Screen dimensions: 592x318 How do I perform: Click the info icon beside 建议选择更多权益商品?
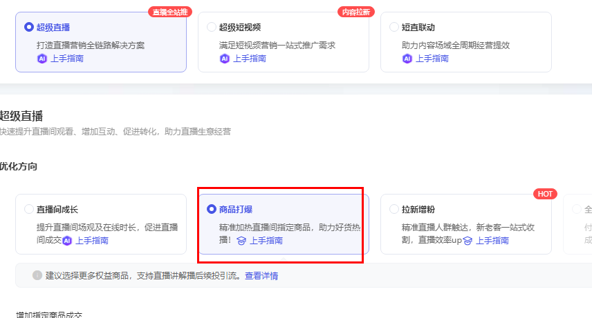(37, 276)
